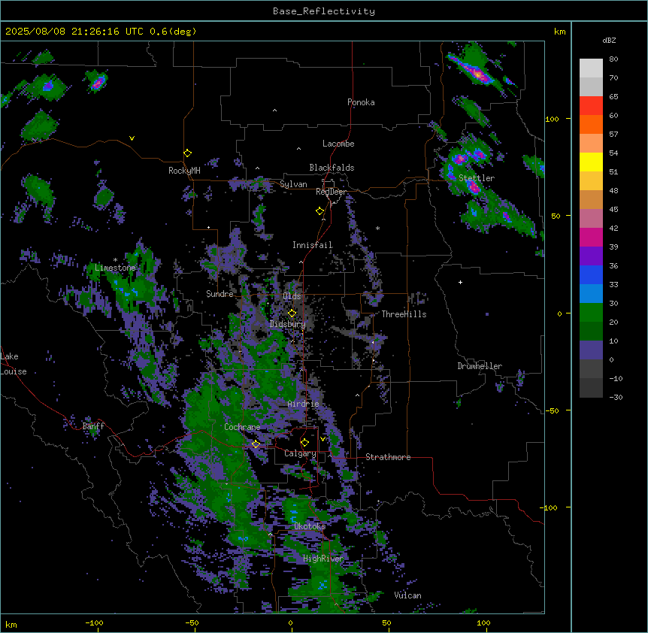The image size is (648, 633).
Task: Pick the light blue 30–33 dBZ swatch
Action: click(x=591, y=294)
